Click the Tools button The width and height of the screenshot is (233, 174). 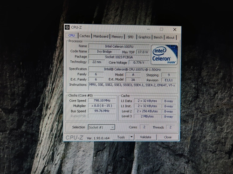tap(121, 137)
